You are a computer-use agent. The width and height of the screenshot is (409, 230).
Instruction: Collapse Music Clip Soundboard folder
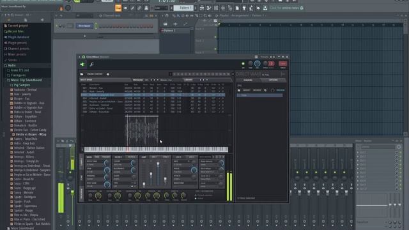tap(26, 80)
